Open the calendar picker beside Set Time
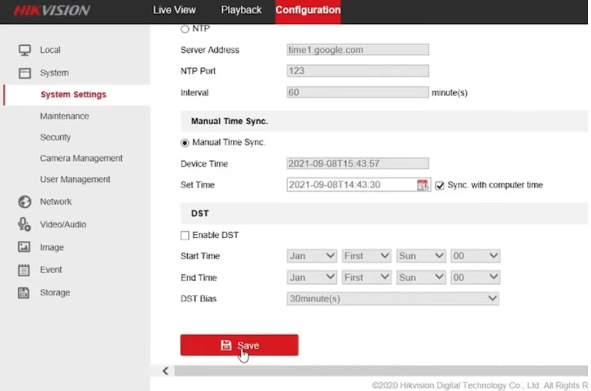The width and height of the screenshot is (591, 391). click(x=423, y=185)
